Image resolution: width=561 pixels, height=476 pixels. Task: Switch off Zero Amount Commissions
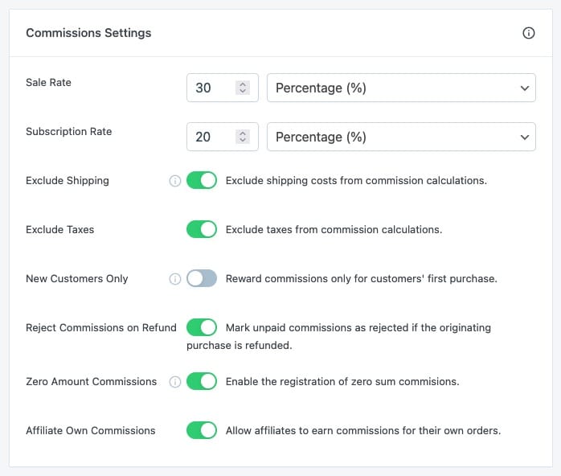pyautogui.click(x=202, y=381)
